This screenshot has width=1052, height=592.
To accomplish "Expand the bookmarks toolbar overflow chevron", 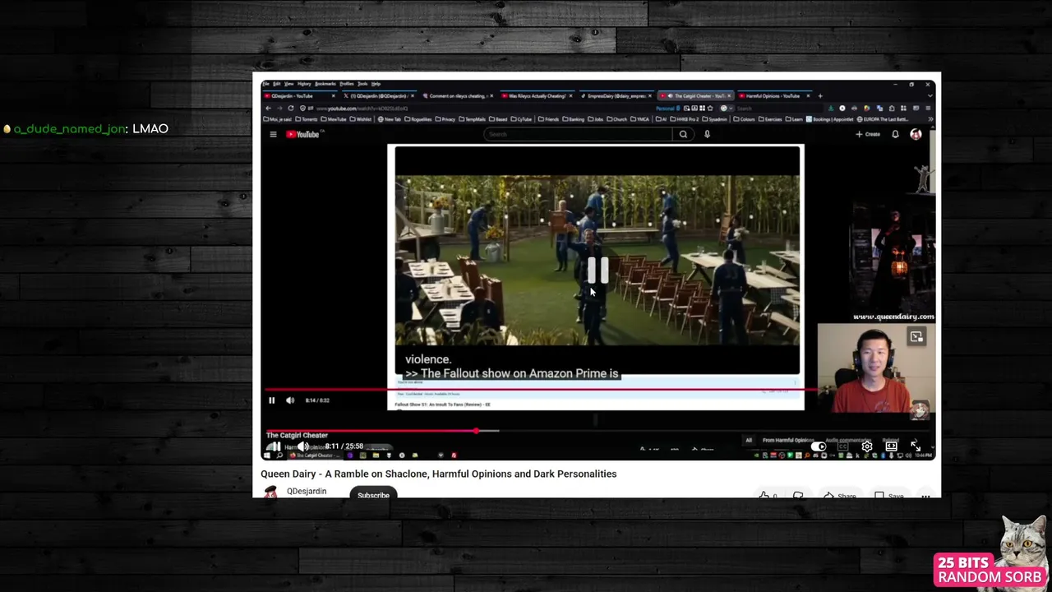I will click(930, 119).
